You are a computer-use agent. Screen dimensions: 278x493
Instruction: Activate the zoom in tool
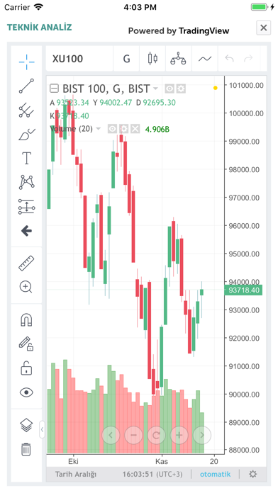[x=26, y=287]
